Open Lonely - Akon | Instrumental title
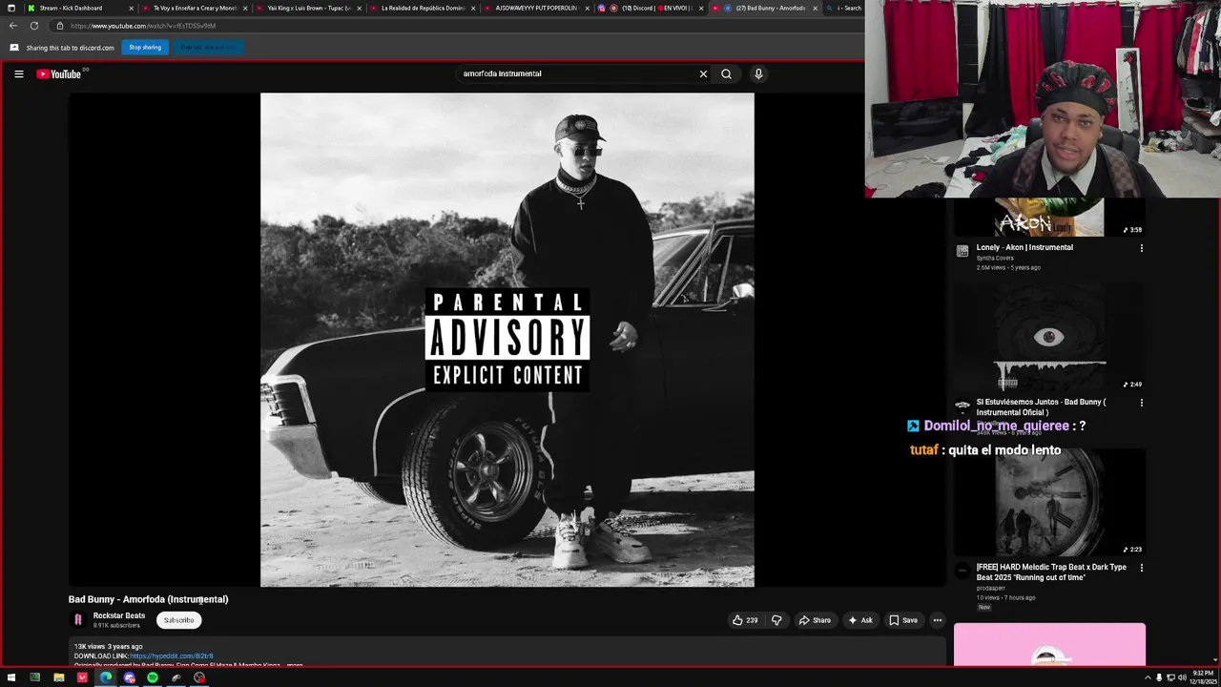 coord(1024,247)
